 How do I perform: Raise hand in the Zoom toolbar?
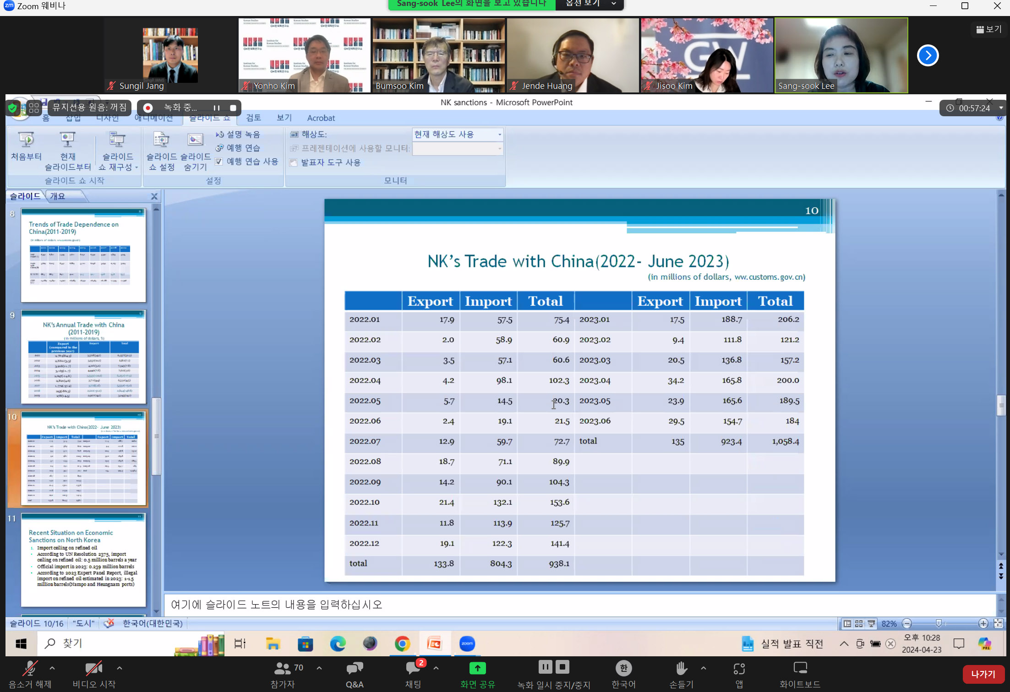click(681, 673)
